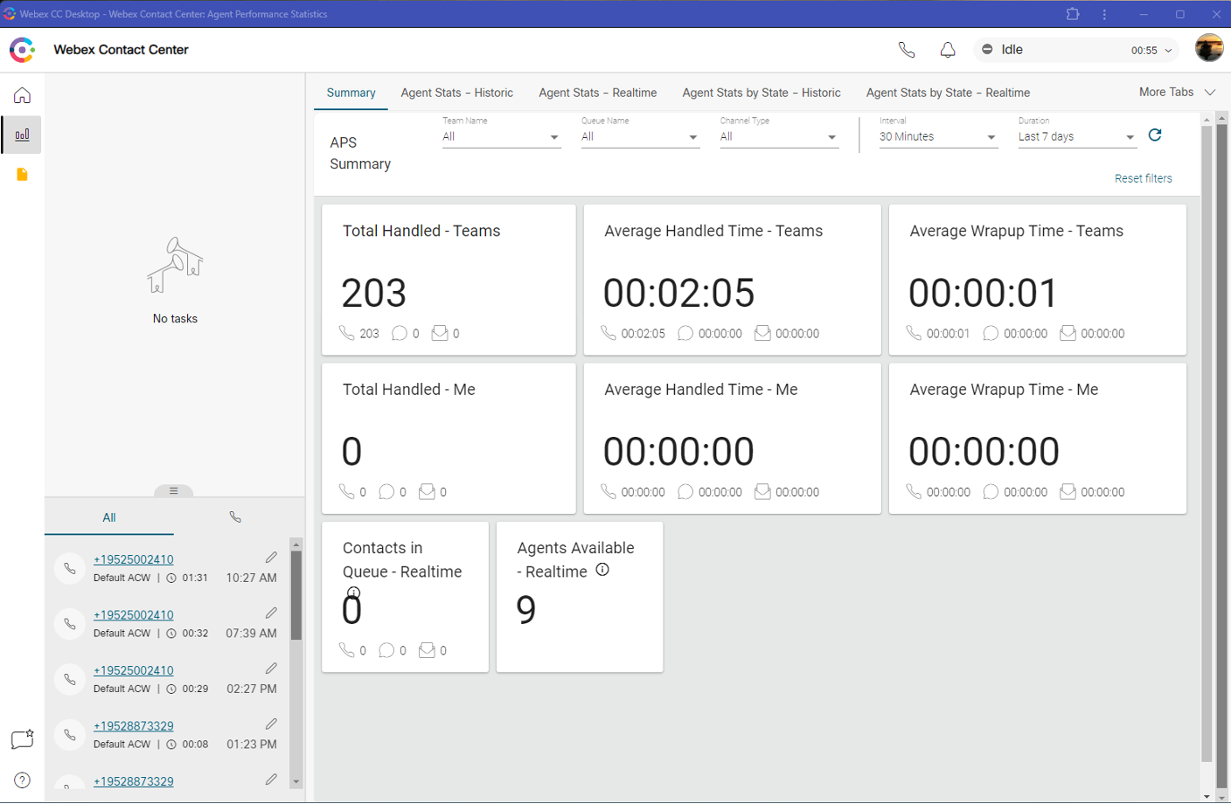
Task: Open the Channel Type dropdown
Action: (x=779, y=137)
